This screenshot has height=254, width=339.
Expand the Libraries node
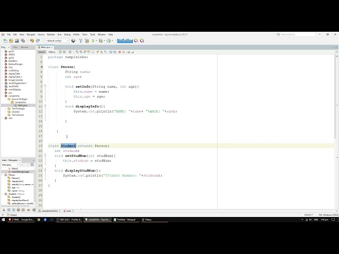pos(6,112)
